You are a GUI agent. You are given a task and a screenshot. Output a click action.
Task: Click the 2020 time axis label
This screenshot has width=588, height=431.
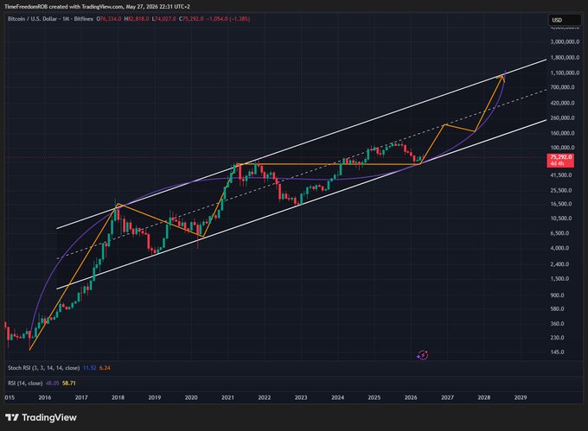pyautogui.click(x=191, y=397)
